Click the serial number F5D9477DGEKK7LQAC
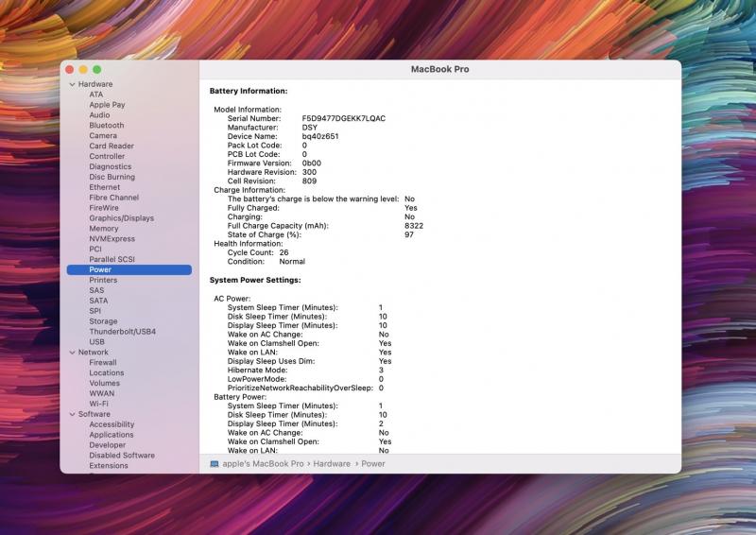The image size is (756, 535). pos(344,119)
